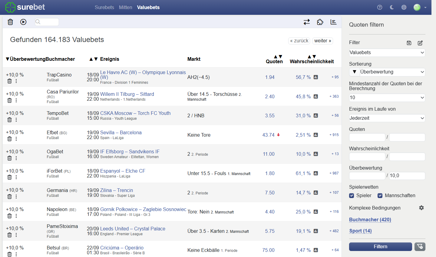Open Leeds United – Crystal Palace link

tap(133, 229)
